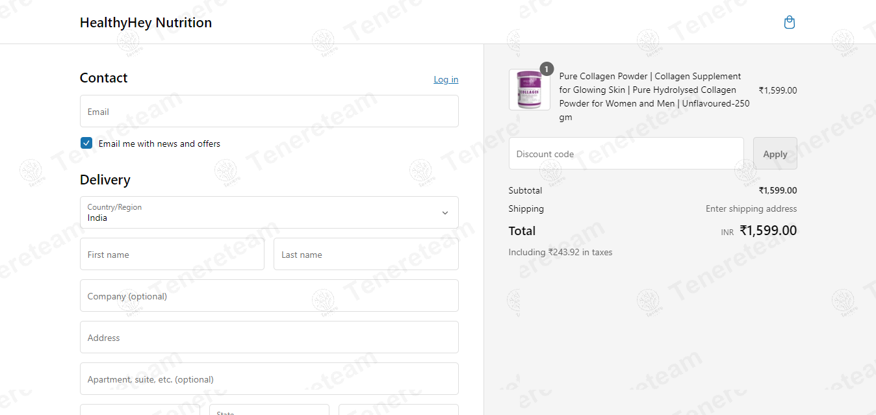Toggle the email news and offers checkbox
The height and width of the screenshot is (415, 876).
tap(86, 144)
